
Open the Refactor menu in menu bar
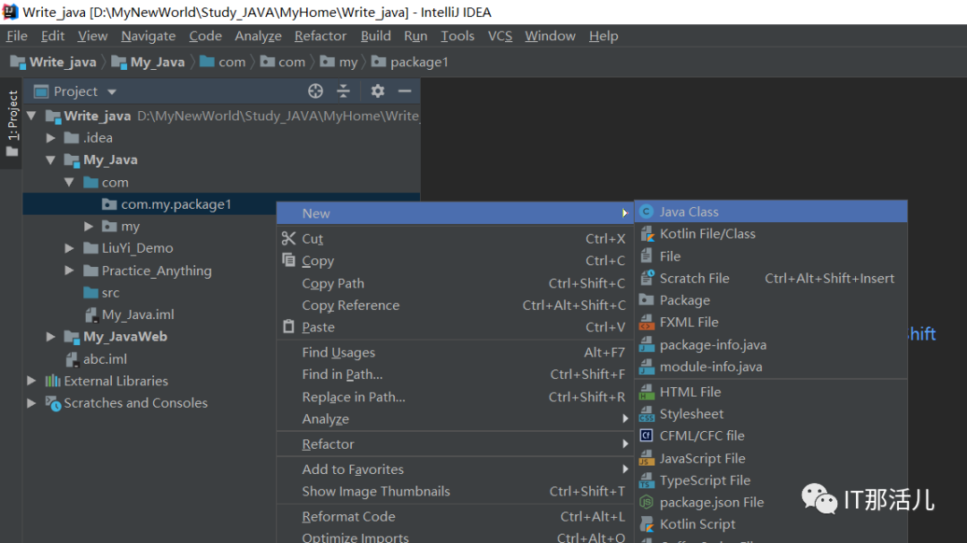click(320, 36)
